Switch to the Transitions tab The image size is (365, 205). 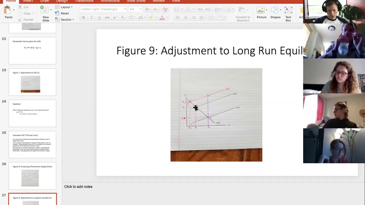[x=84, y=1]
